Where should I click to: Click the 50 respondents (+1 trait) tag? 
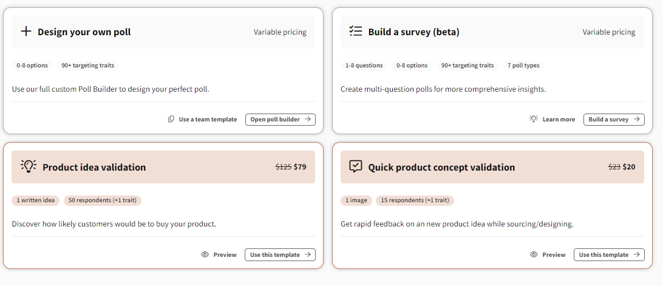(x=103, y=200)
